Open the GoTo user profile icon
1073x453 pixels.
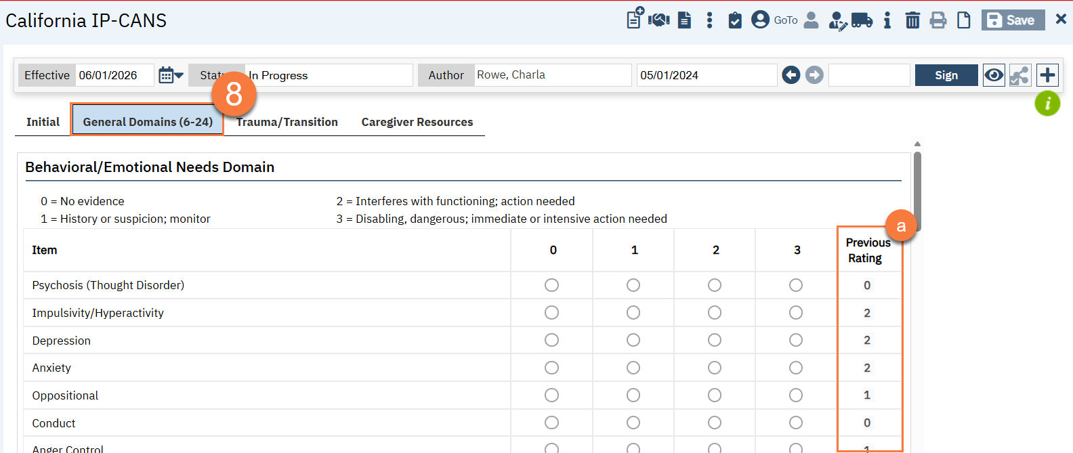(x=761, y=20)
